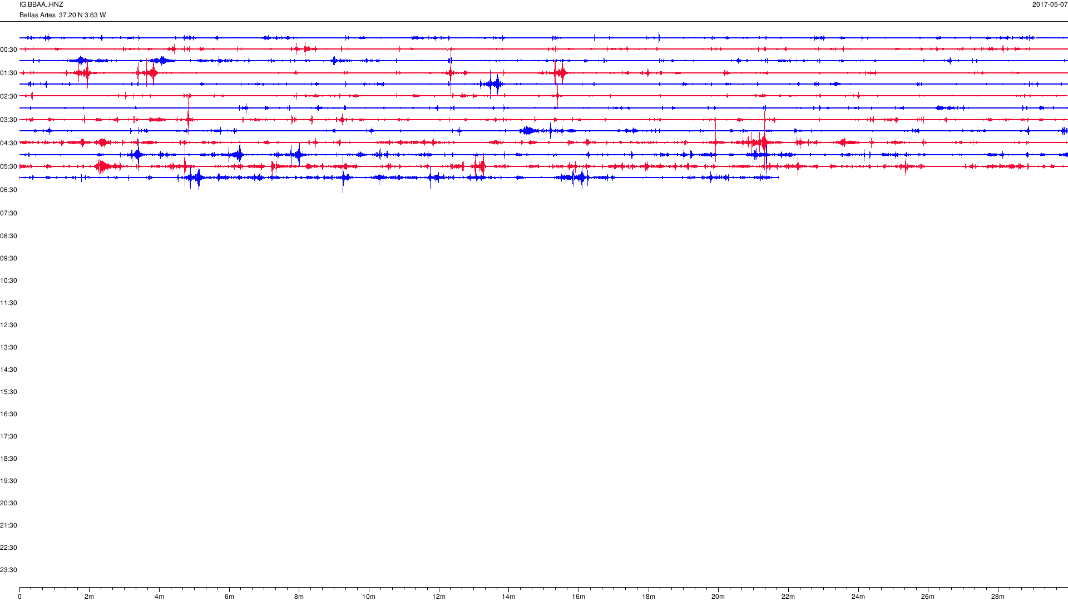Select the 02:30 time label
This screenshot has height=601, width=1068.
(8, 96)
